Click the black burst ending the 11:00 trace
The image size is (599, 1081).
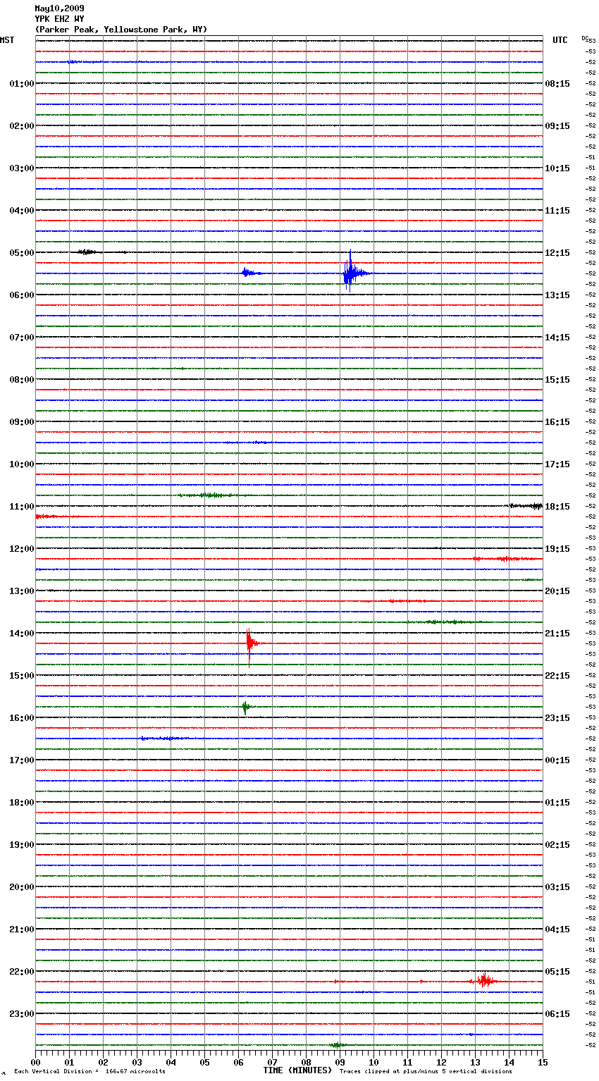pos(526,506)
